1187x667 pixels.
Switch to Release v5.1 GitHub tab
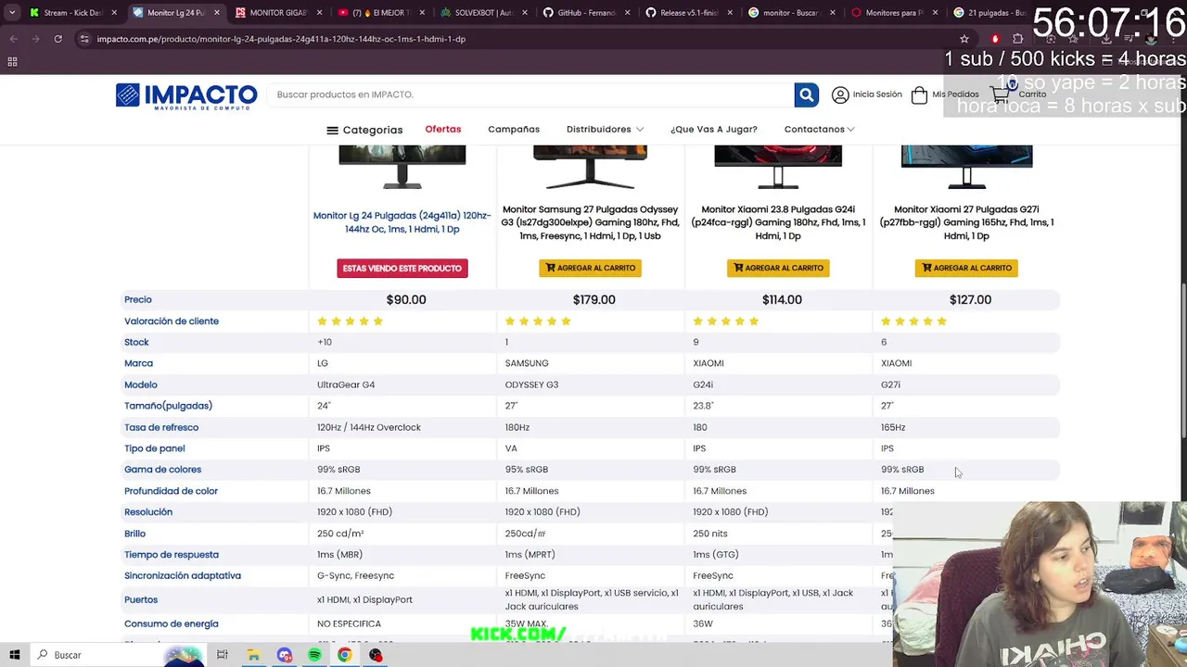pos(689,13)
